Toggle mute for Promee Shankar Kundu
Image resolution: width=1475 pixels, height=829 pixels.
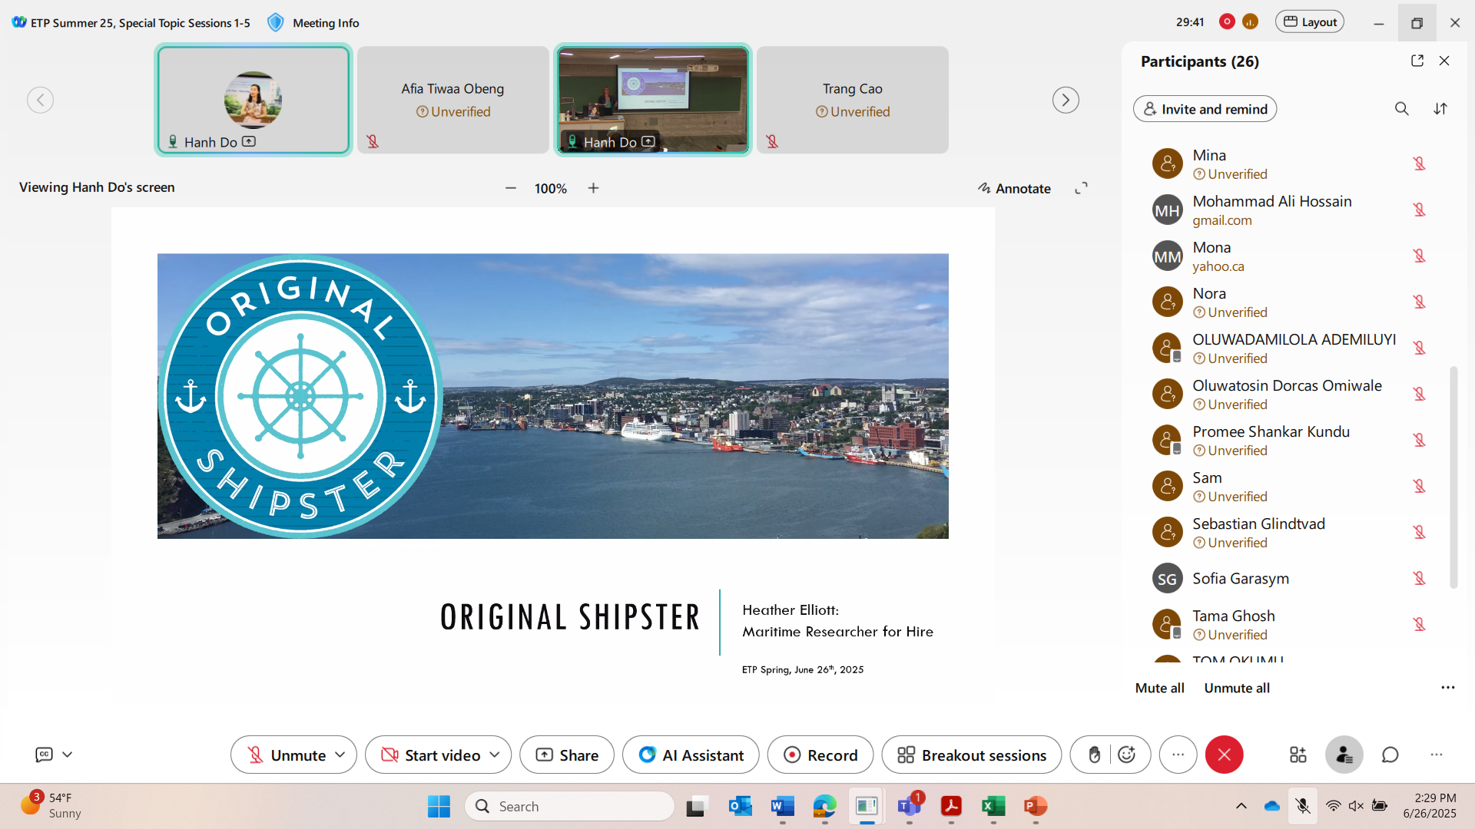[1419, 440]
